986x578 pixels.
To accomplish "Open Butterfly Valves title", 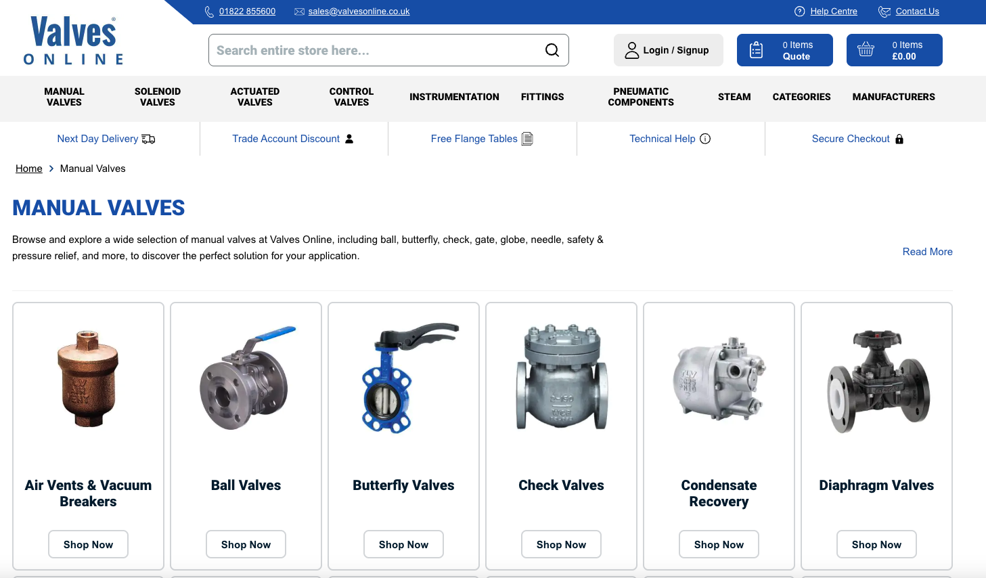I will point(403,485).
